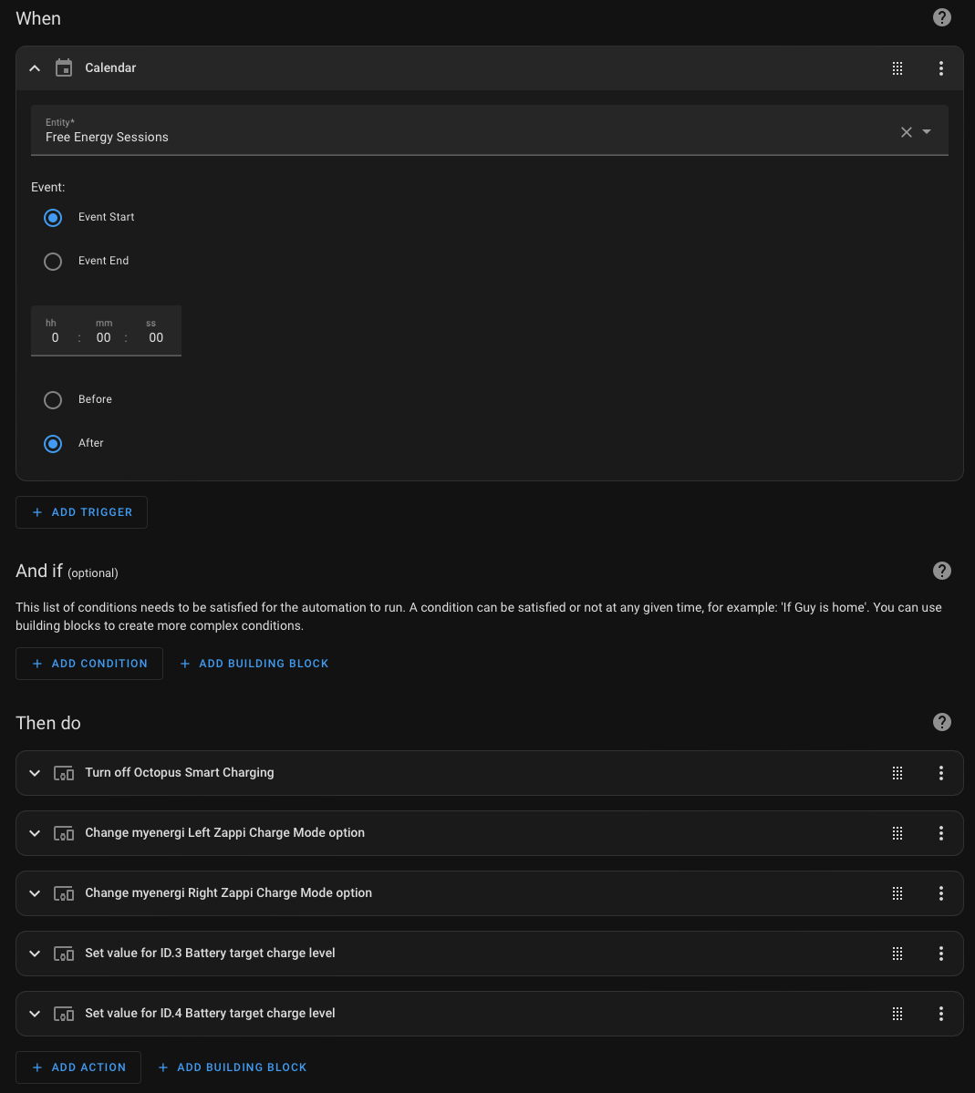975x1093 pixels.
Task: Click Change myenergi Left Zappi Charge Mode title
Action: [224, 832]
